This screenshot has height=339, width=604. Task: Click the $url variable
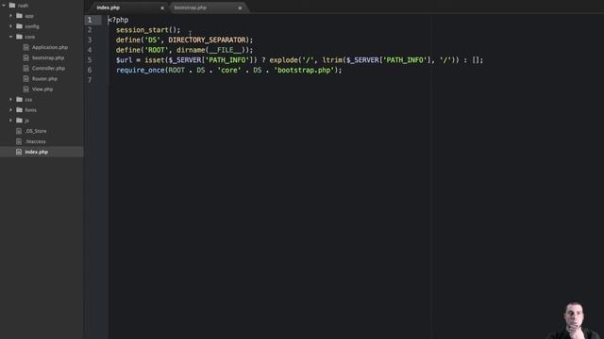pyautogui.click(x=124, y=60)
